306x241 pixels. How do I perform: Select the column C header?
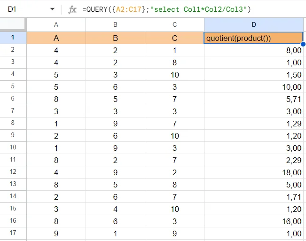tap(174, 24)
